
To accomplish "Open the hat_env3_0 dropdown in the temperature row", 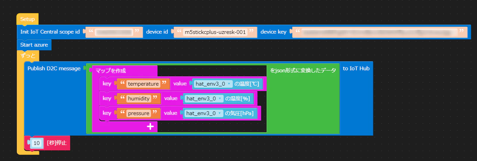I will tap(213, 84).
